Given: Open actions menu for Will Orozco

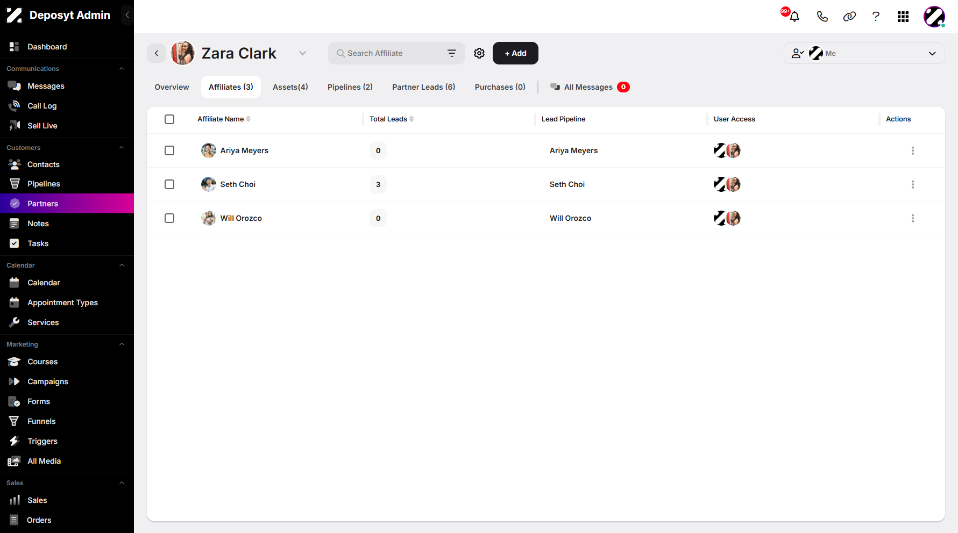Looking at the screenshot, I should coord(913,218).
